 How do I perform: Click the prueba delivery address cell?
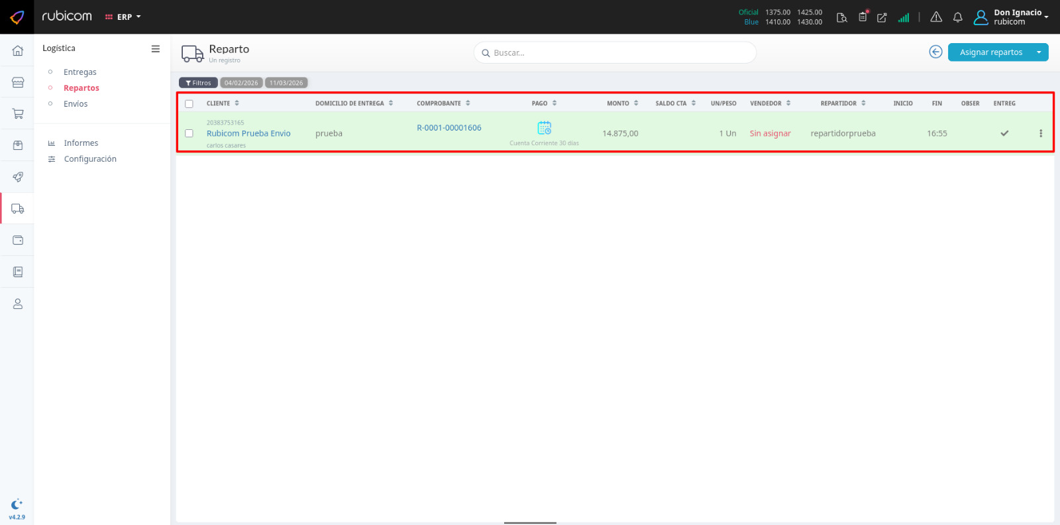point(329,133)
